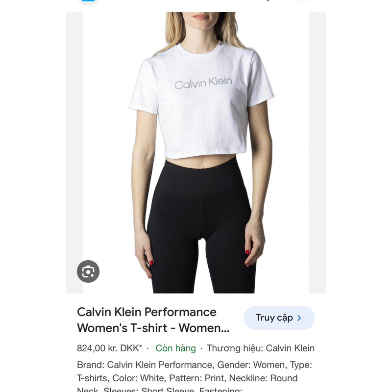Viewport: 392px width, 392px height.
Task: Show next image via right gray strip
Action: (x=317, y=152)
